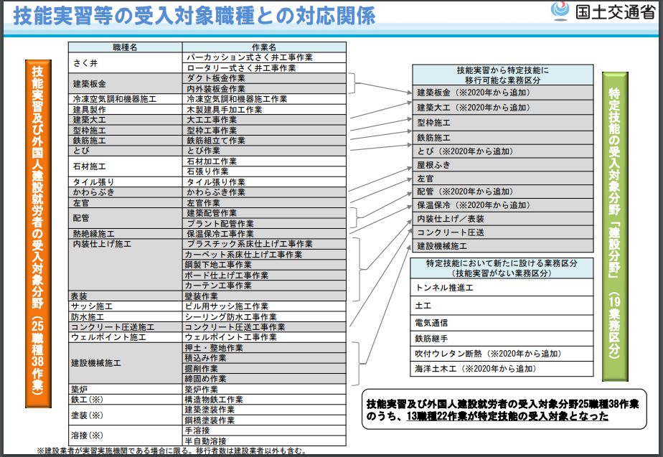The image size is (663, 457).
Task: Click 保温保冷（※2020年から追加） row
Action: [x=503, y=205]
